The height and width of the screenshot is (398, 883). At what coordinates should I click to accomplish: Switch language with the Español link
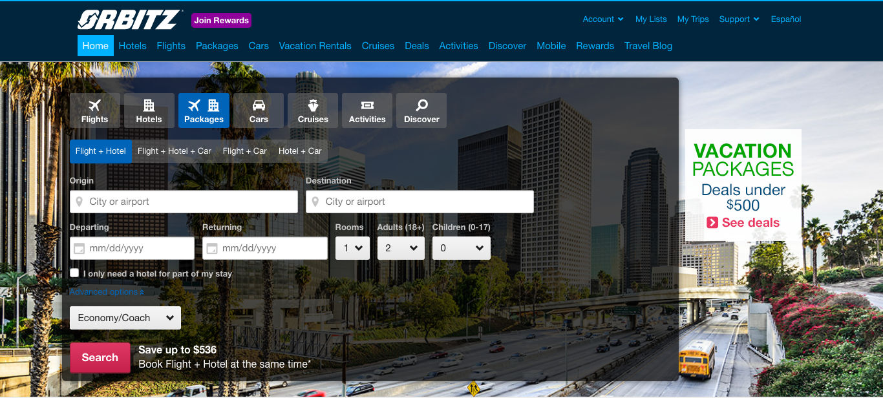[786, 19]
